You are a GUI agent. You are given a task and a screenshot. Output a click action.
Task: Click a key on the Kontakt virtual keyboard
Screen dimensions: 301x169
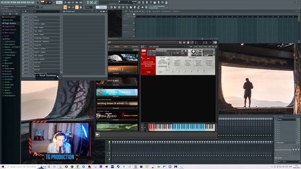click(x=182, y=127)
